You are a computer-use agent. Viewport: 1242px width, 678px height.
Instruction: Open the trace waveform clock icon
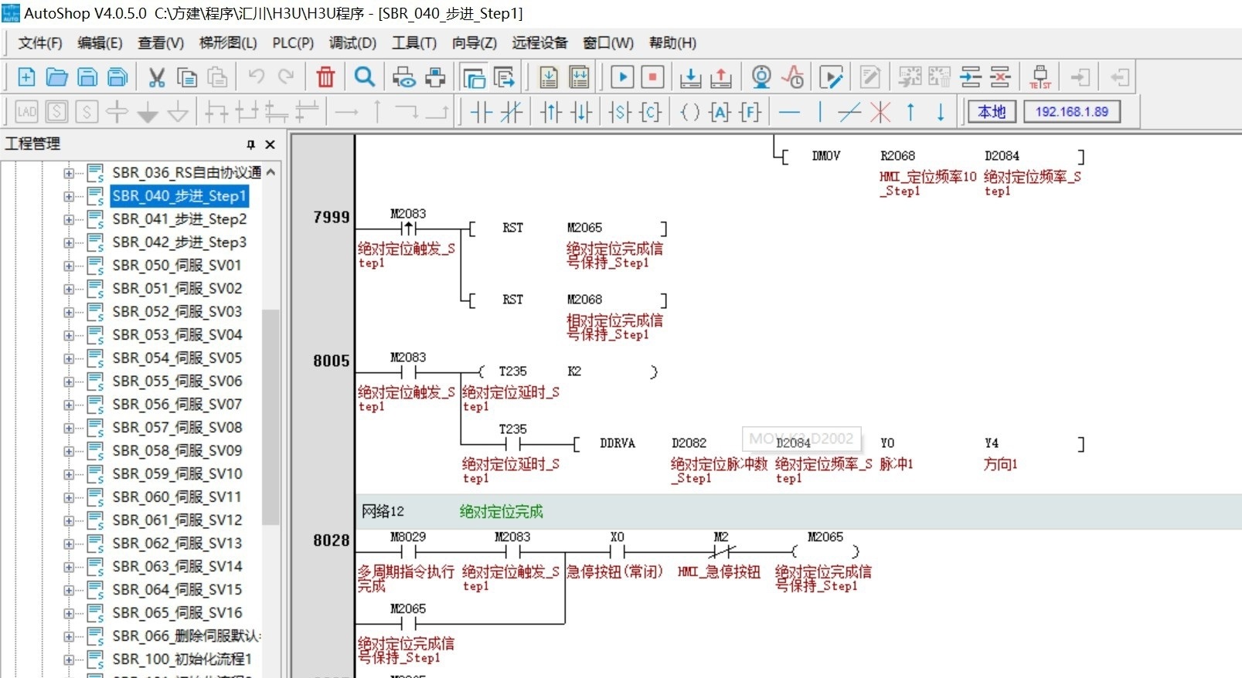793,76
